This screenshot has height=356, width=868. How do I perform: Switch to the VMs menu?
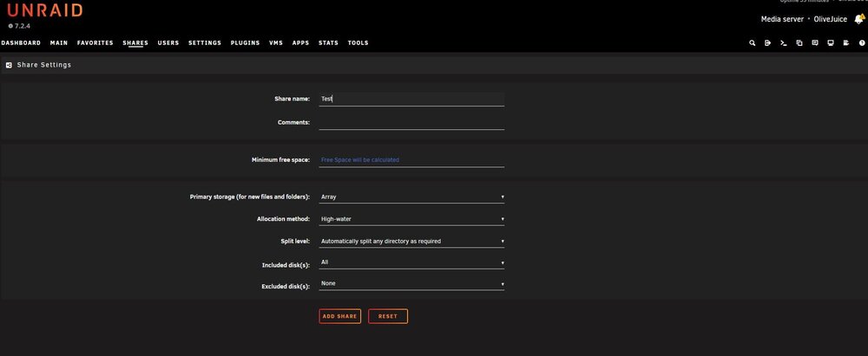[276, 43]
